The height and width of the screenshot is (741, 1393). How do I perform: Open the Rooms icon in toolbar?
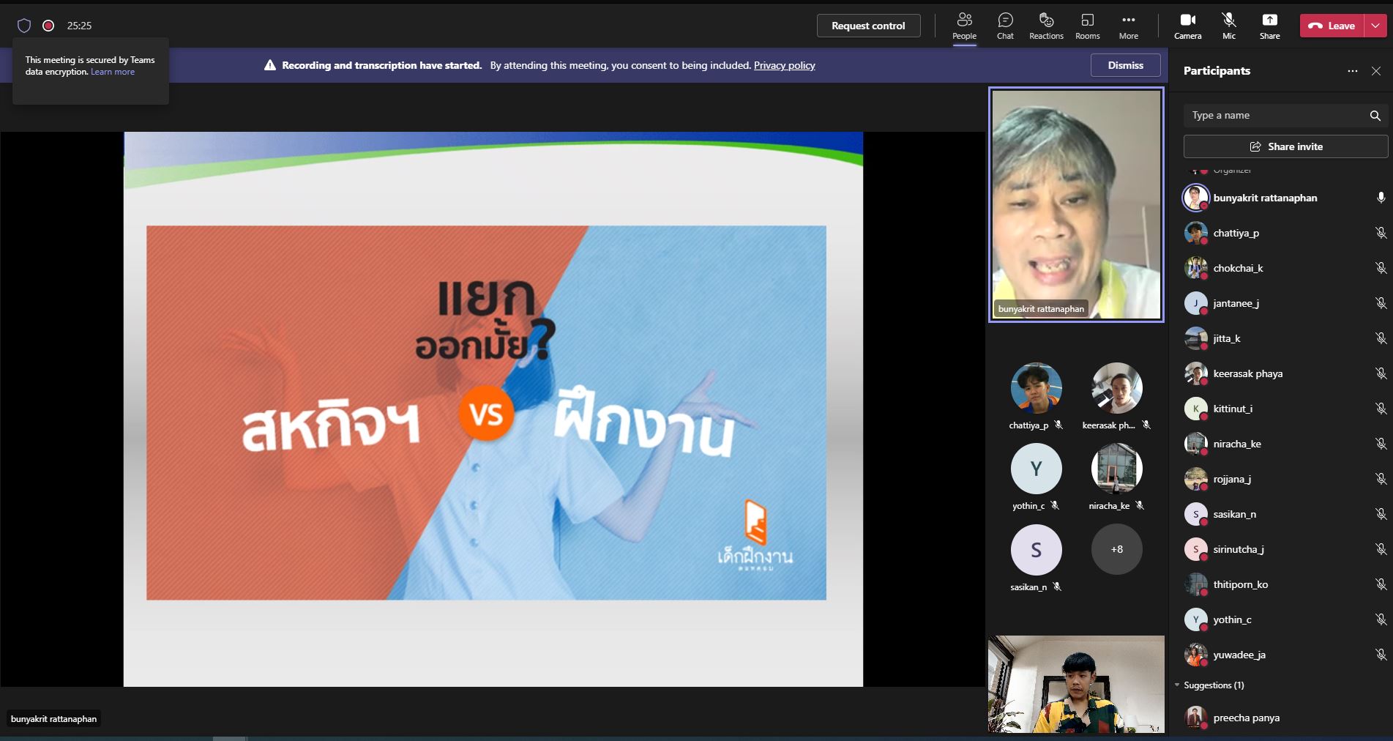point(1087,26)
